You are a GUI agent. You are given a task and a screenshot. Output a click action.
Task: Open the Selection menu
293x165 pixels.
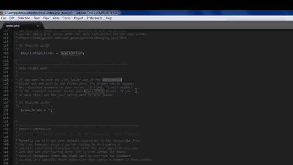24,18
